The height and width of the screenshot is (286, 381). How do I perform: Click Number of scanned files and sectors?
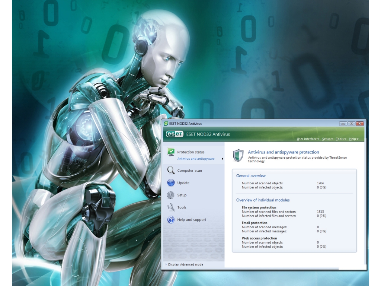(269, 212)
